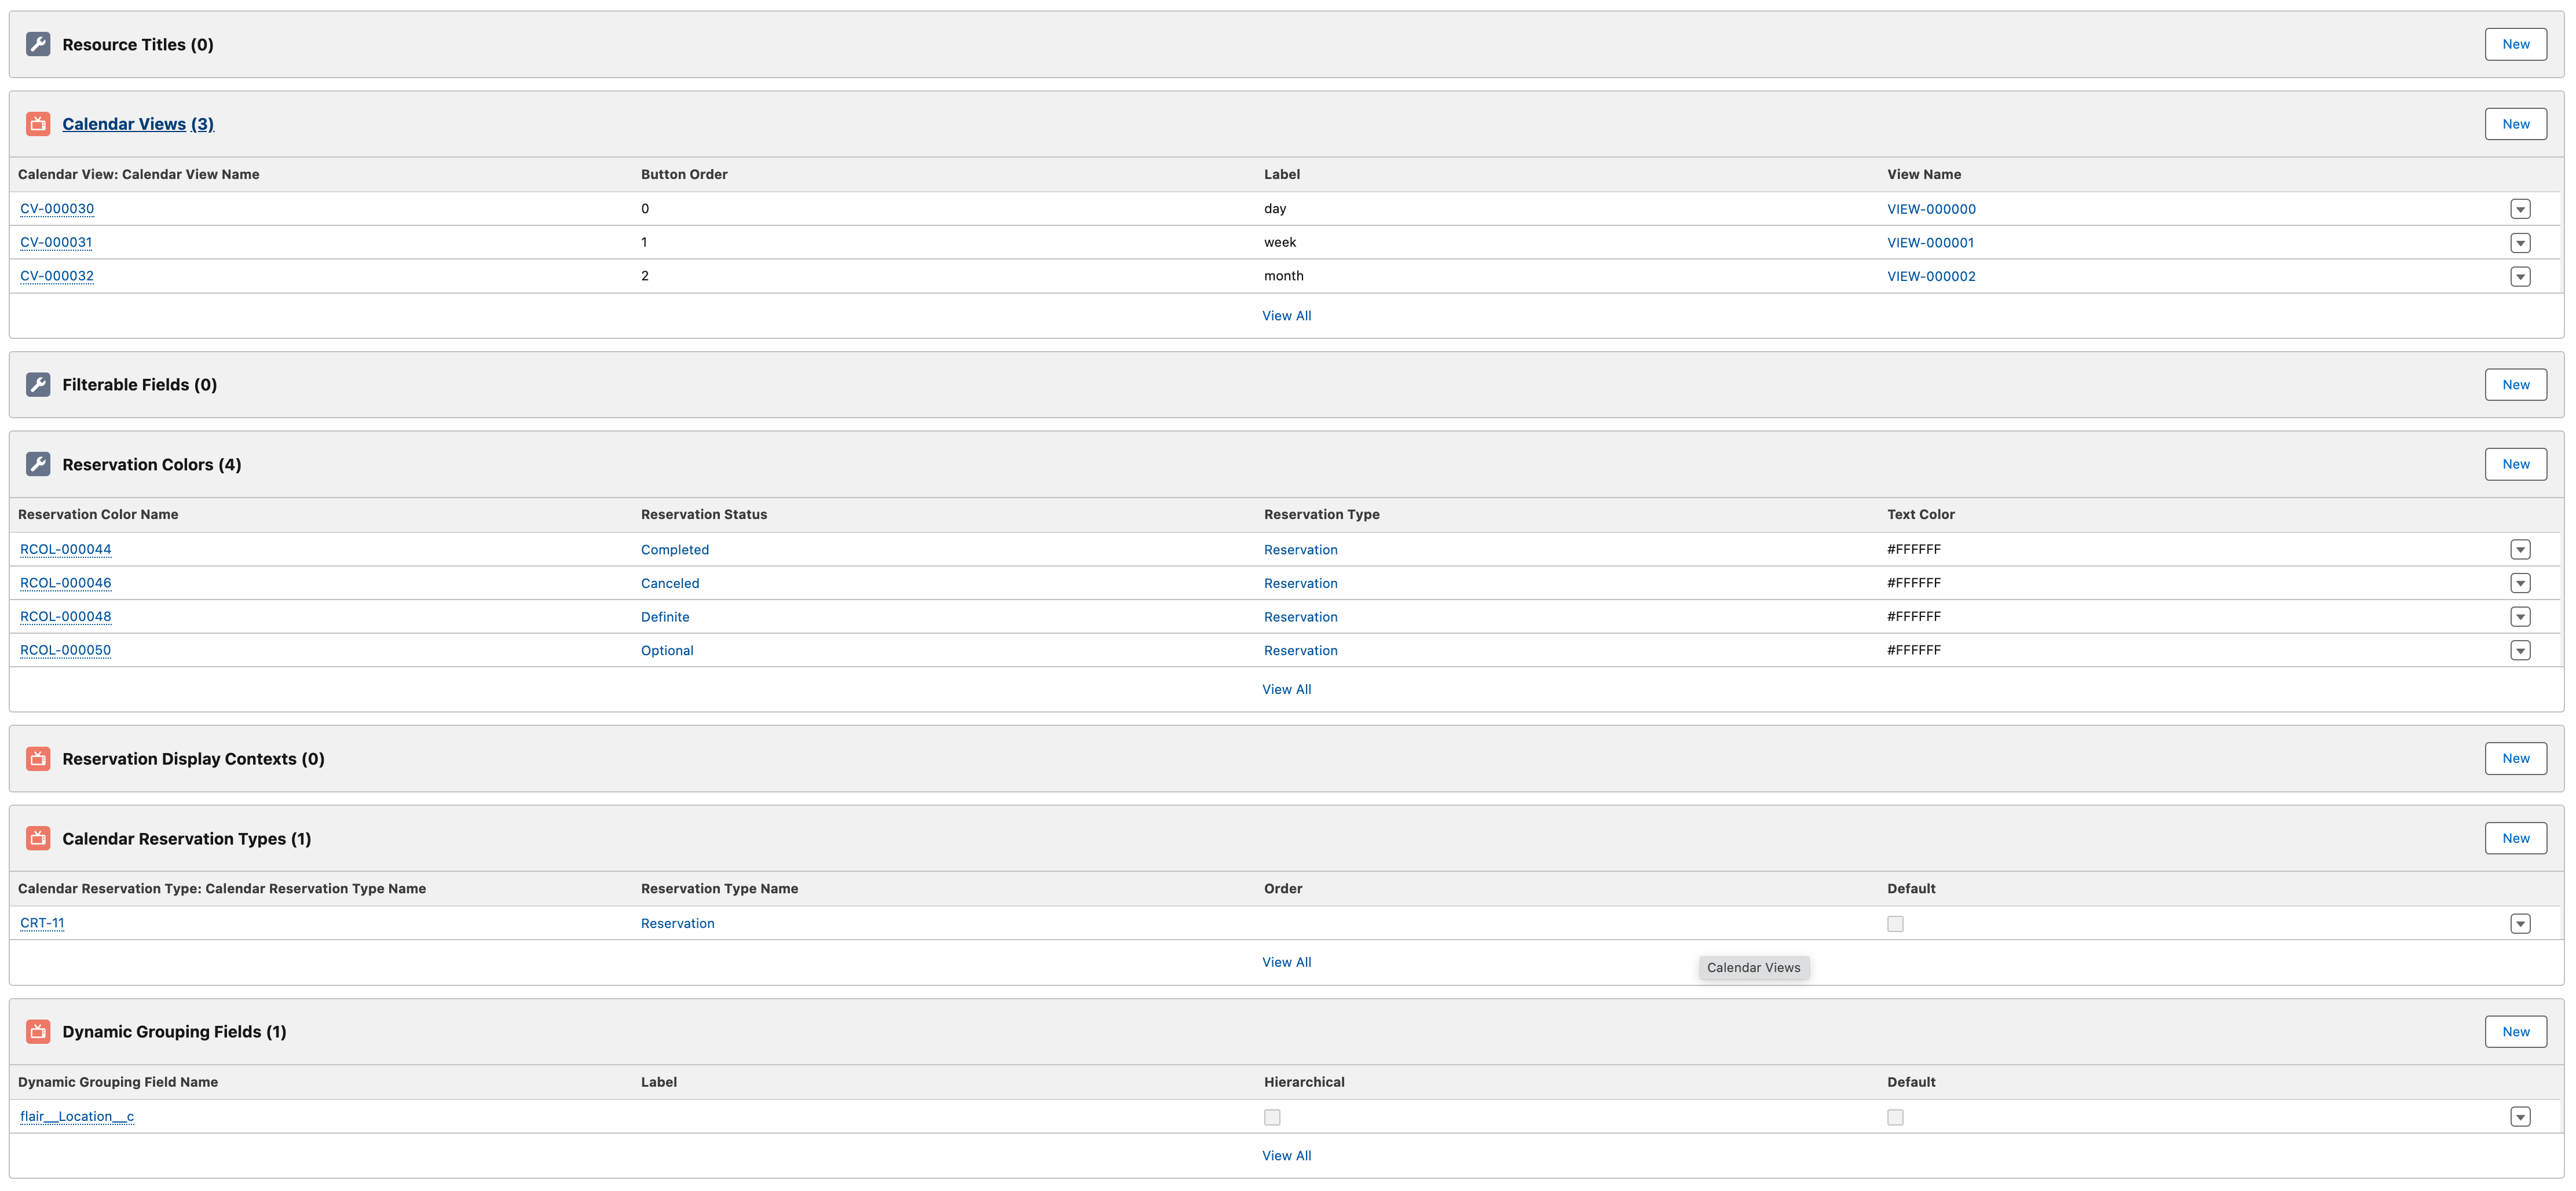Screen dimensions: 2576x1191
Task: Open row actions dropdown for RCOL-000046
Action: point(2520,583)
